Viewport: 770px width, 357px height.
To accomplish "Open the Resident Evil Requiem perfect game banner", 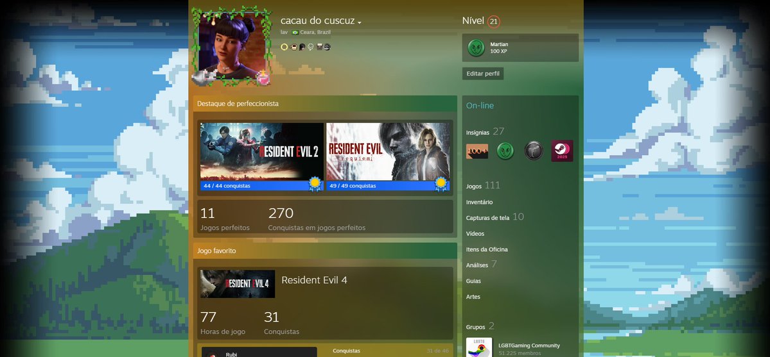I will 388,151.
